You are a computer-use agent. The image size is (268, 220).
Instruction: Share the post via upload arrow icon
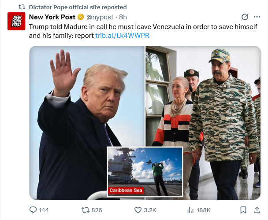[x=257, y=210]
